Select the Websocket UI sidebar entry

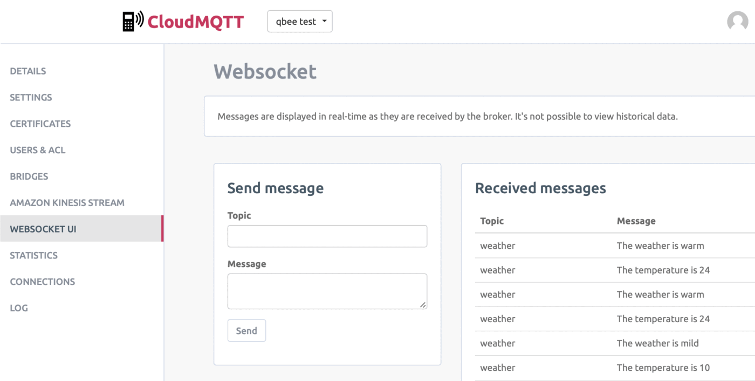(43, 229)
